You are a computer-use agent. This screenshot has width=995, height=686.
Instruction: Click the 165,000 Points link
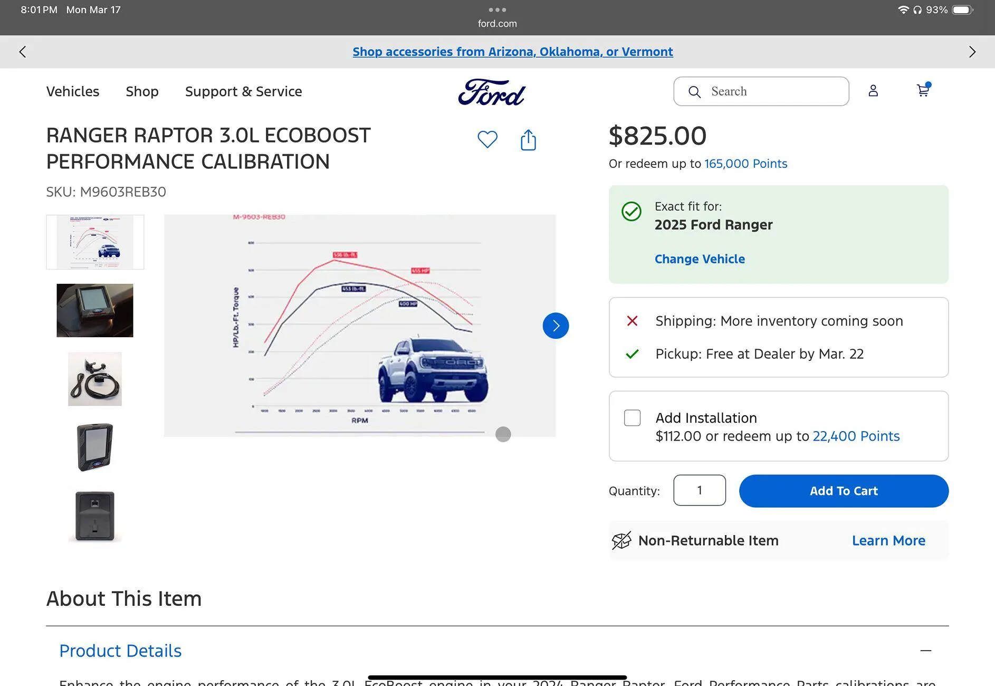point(745,164)
